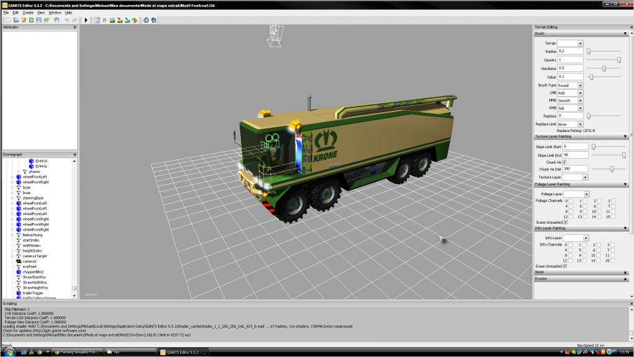Click the ID4410 cube icon
The width and height of the screenshot is (634, 357).
pos(31,161)
